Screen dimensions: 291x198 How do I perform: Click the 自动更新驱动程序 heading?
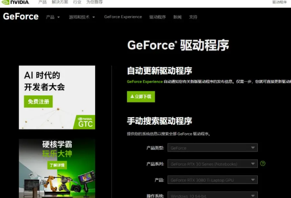point(159,71)
